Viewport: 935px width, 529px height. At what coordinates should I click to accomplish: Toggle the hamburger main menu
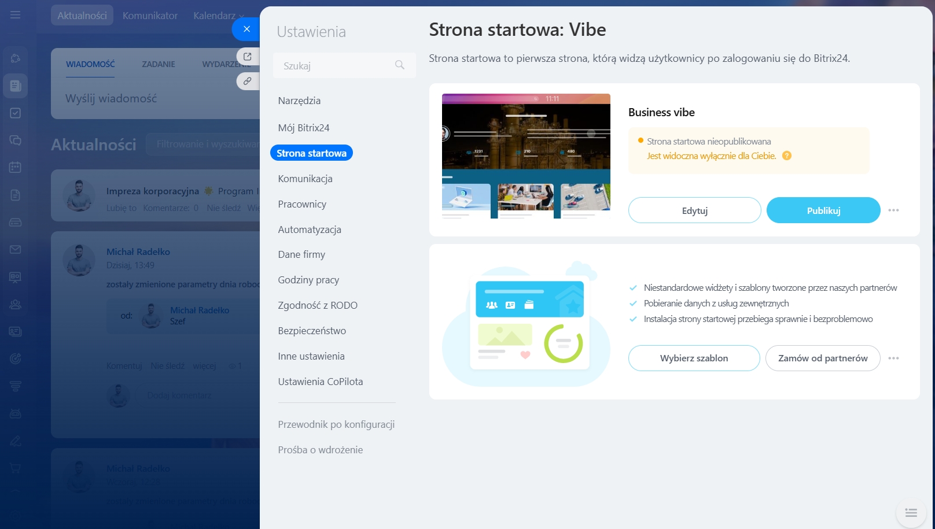click(16, 15)
